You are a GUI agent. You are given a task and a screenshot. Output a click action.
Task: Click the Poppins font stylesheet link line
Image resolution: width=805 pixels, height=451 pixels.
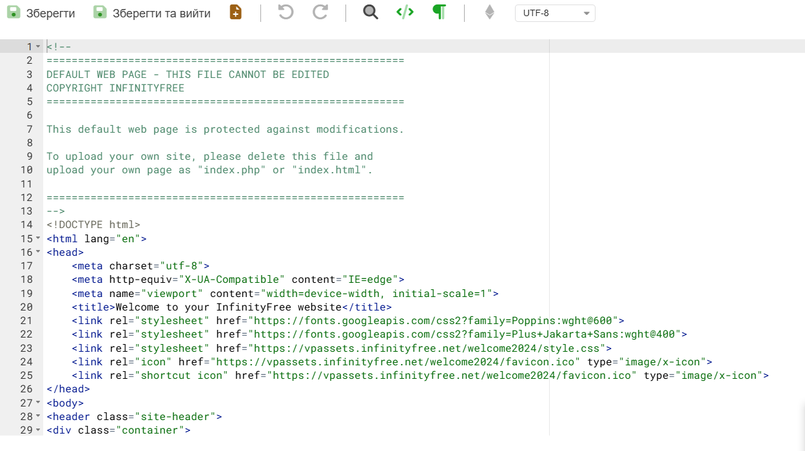pos(348,321)
